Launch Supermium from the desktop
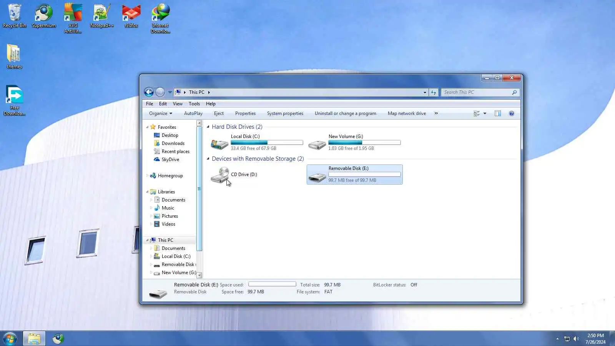The height and width of the screenshot is (346, 615). tap(44, 16)
